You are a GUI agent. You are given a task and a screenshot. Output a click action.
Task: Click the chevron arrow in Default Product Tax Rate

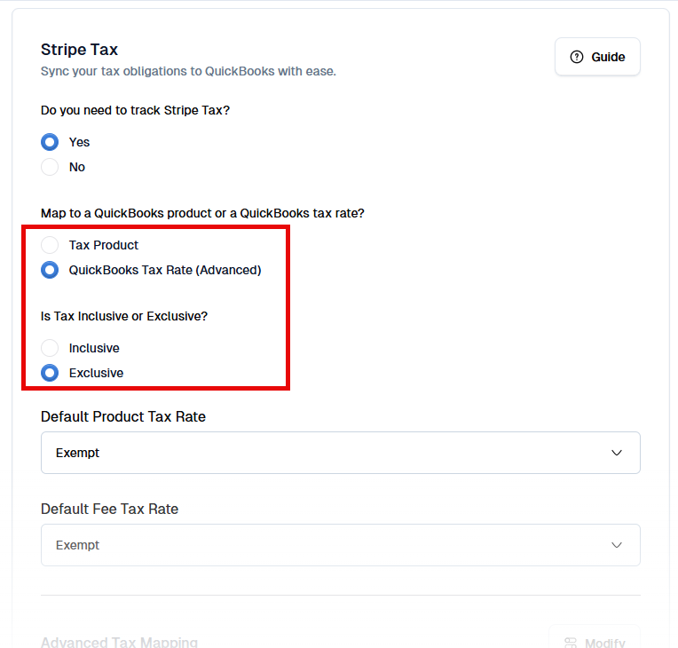[617, 453]
